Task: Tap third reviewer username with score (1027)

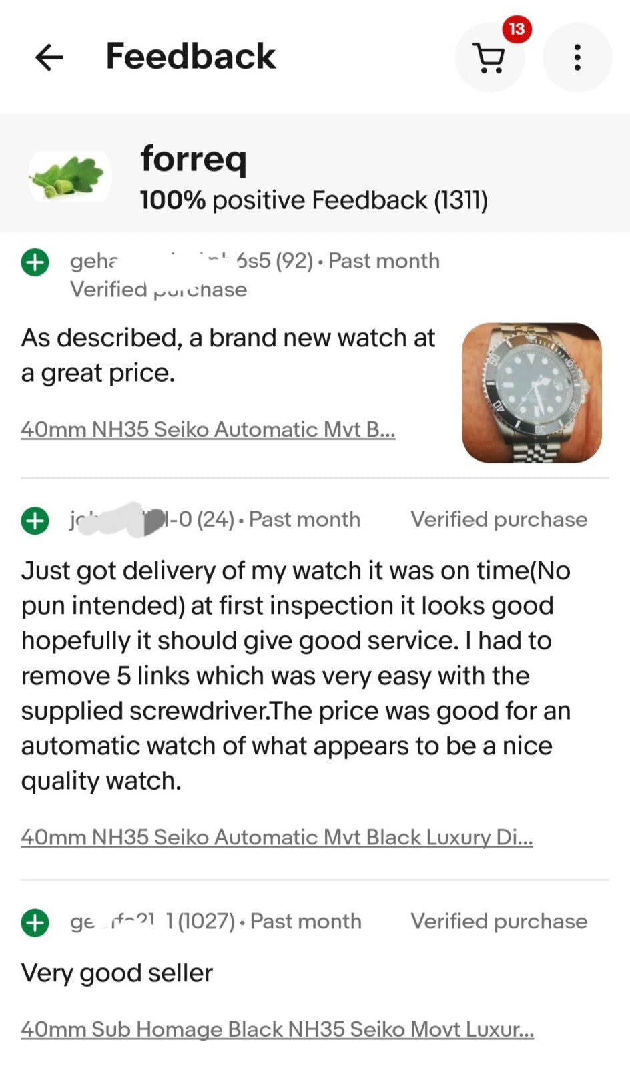Action: coord(152,922)
